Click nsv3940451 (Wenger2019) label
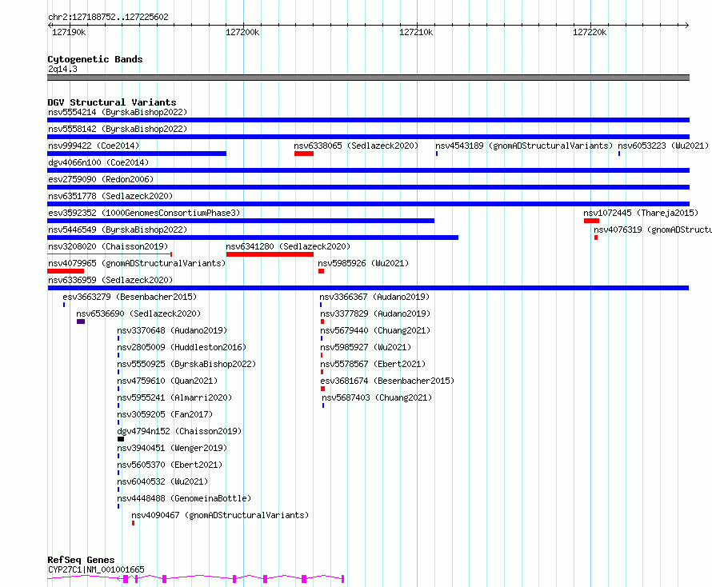This screenshot has width=712, height=587. pos(172,448)
